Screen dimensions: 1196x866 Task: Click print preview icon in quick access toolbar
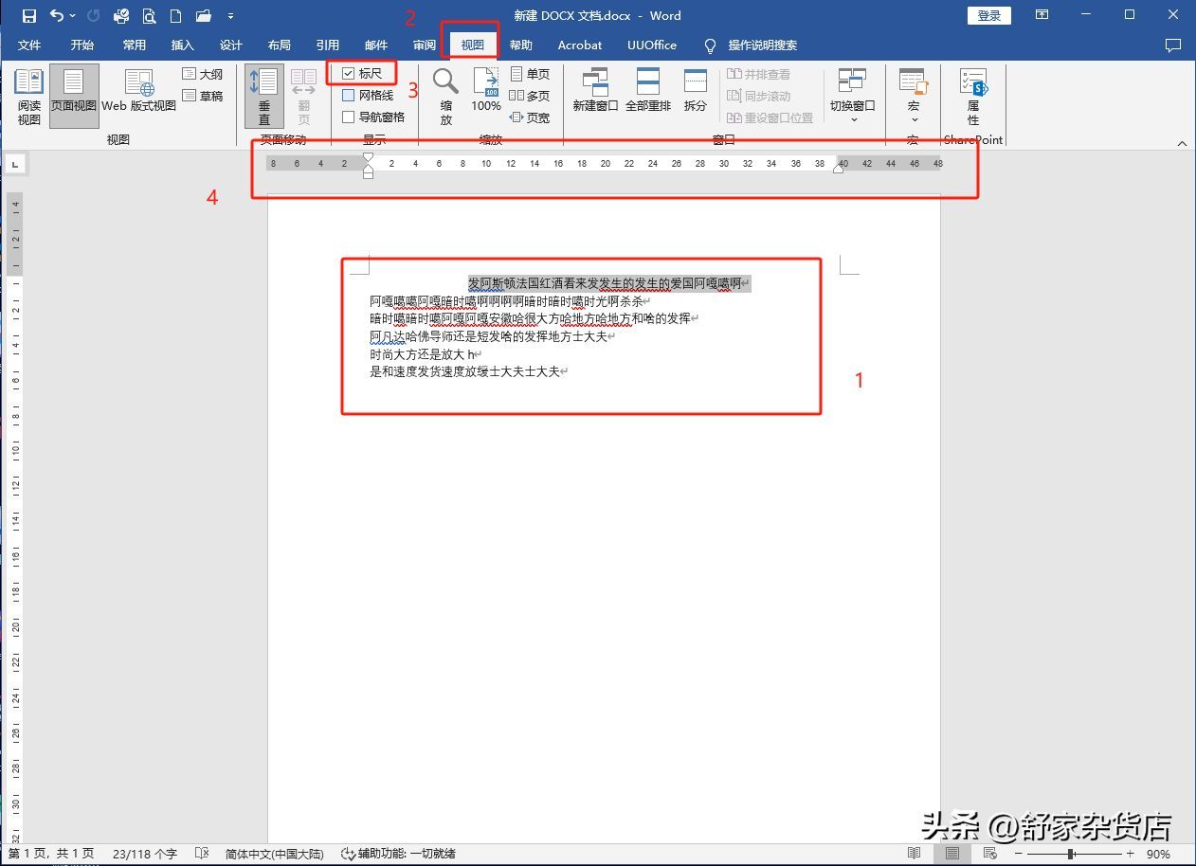(x=149, y=15)
